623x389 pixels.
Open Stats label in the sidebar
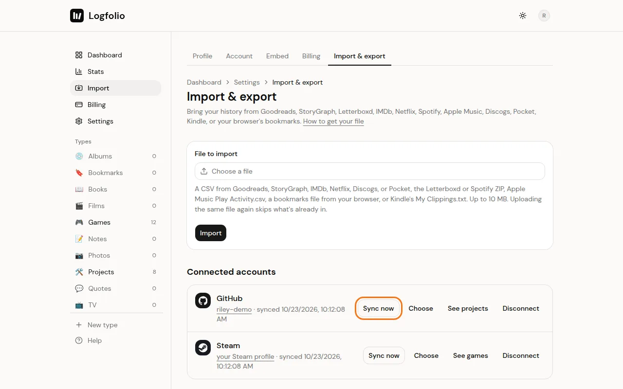coord(96,71)
